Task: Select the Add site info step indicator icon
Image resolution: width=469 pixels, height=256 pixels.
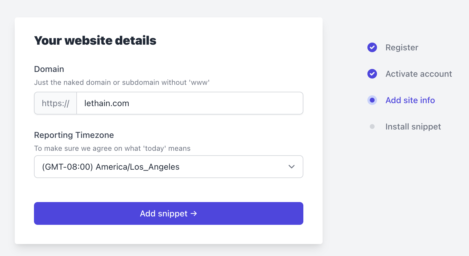Action: (372, 100)
